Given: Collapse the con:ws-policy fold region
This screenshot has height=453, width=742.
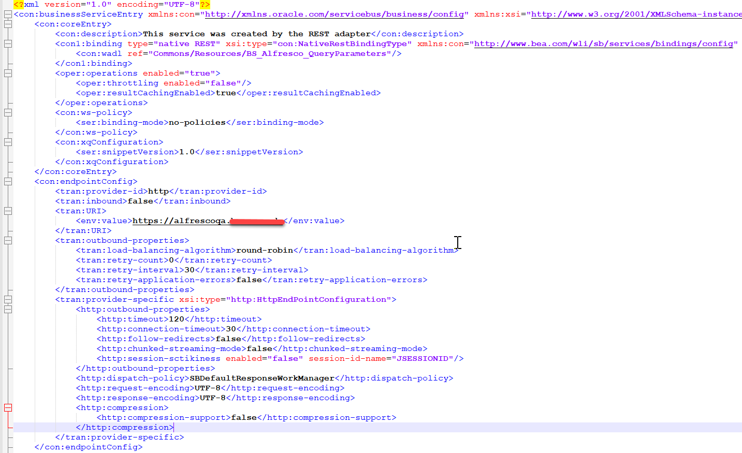Looking at the screenshot, I should (x=7, y=112).
